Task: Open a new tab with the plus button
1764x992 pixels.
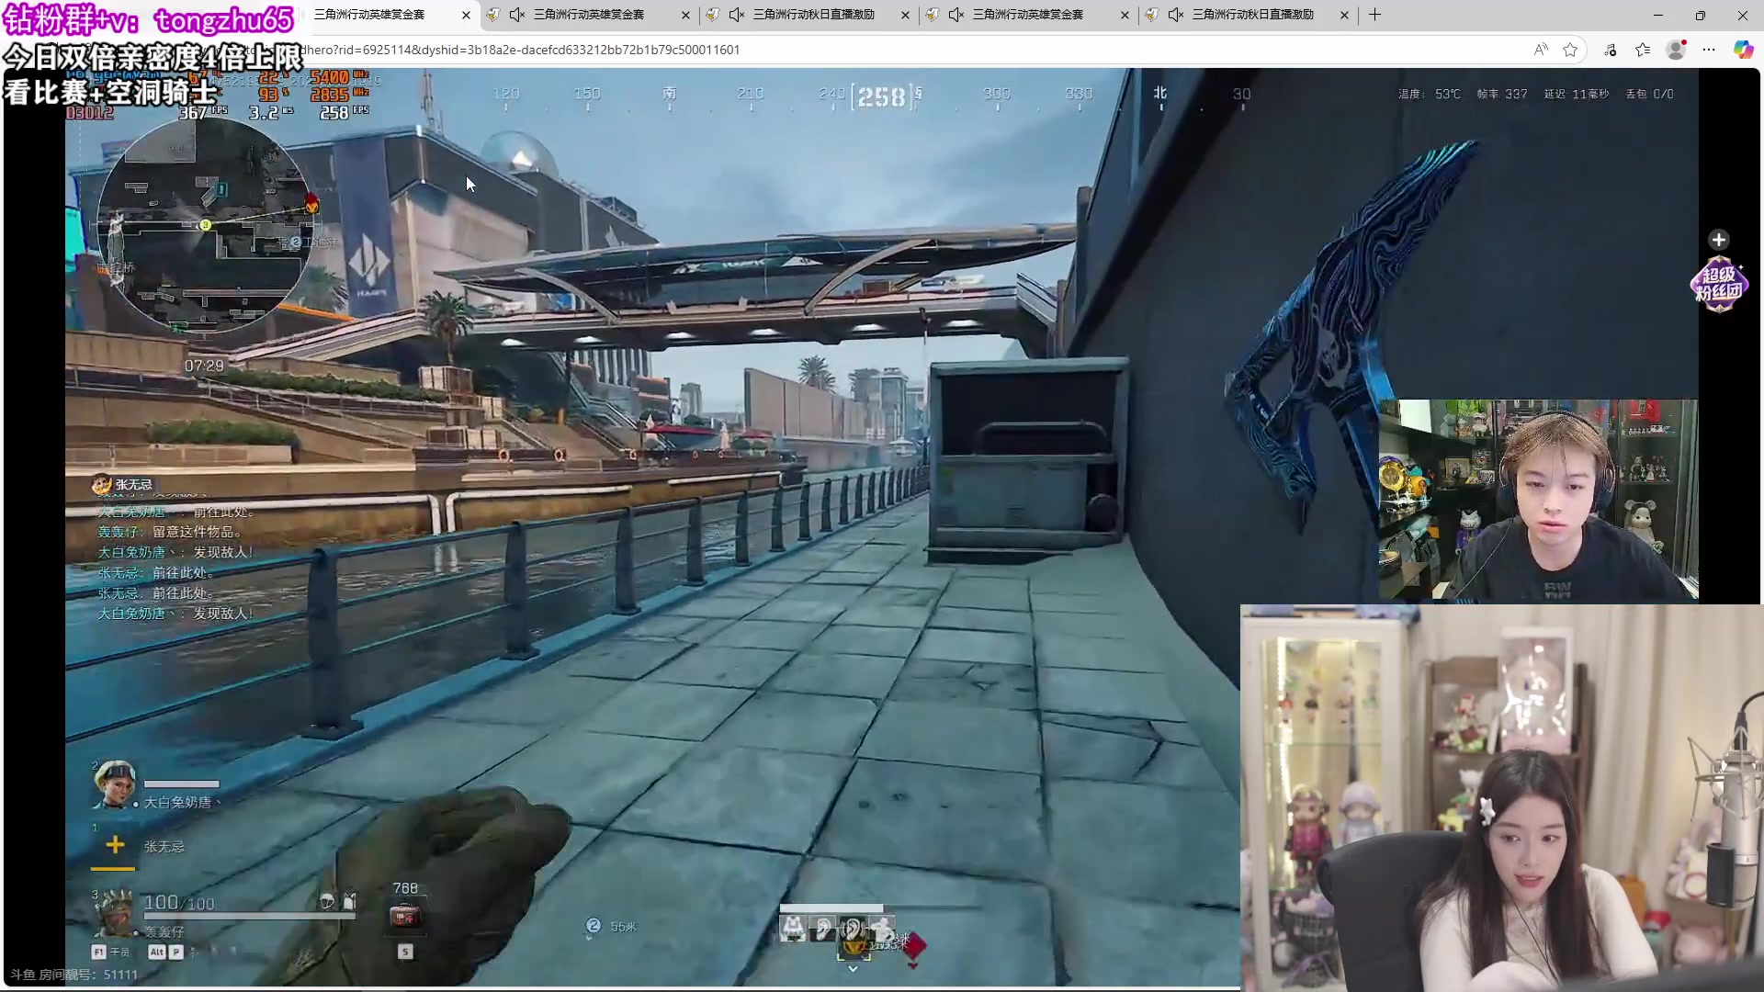Action: tap(1374, 15)
